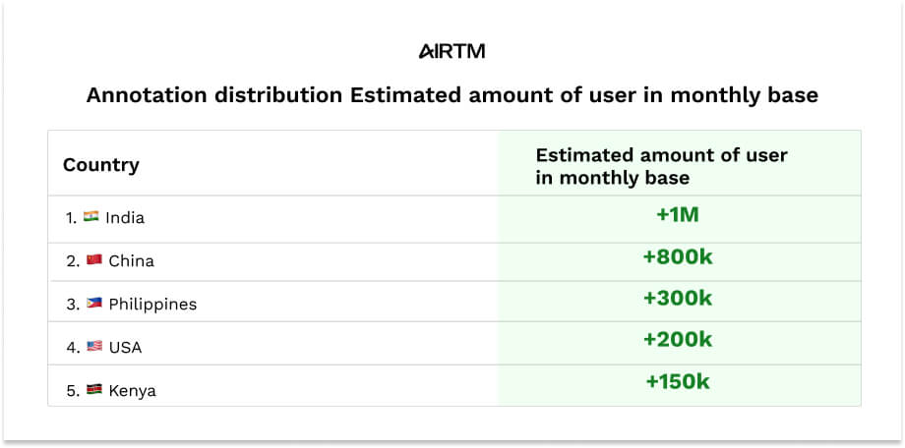
Task: Click the China country name
Action: tap(132, 261)
